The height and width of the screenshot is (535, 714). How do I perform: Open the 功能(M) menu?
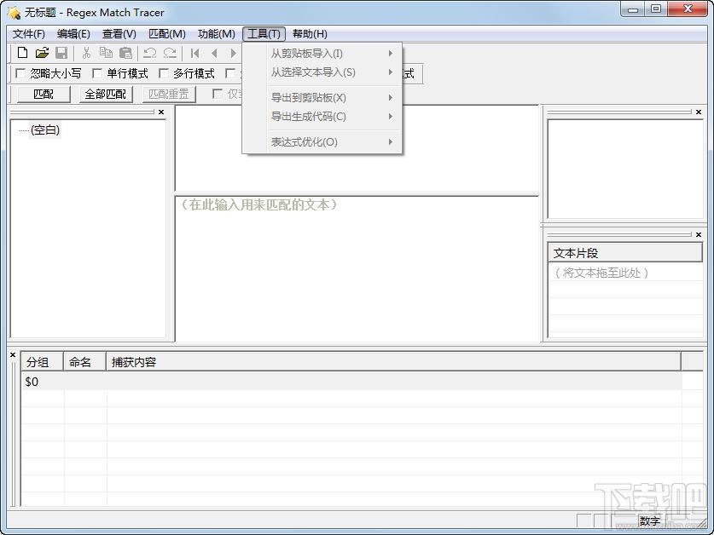pyautogui.click(x=217, y=34)
